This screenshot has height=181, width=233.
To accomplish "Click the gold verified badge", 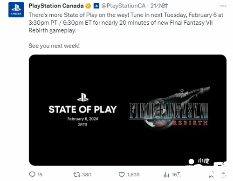I will [x=88, y=6].
